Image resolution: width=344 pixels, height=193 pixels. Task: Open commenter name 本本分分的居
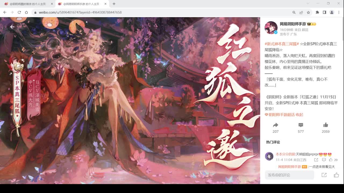[x=286, y=154]
